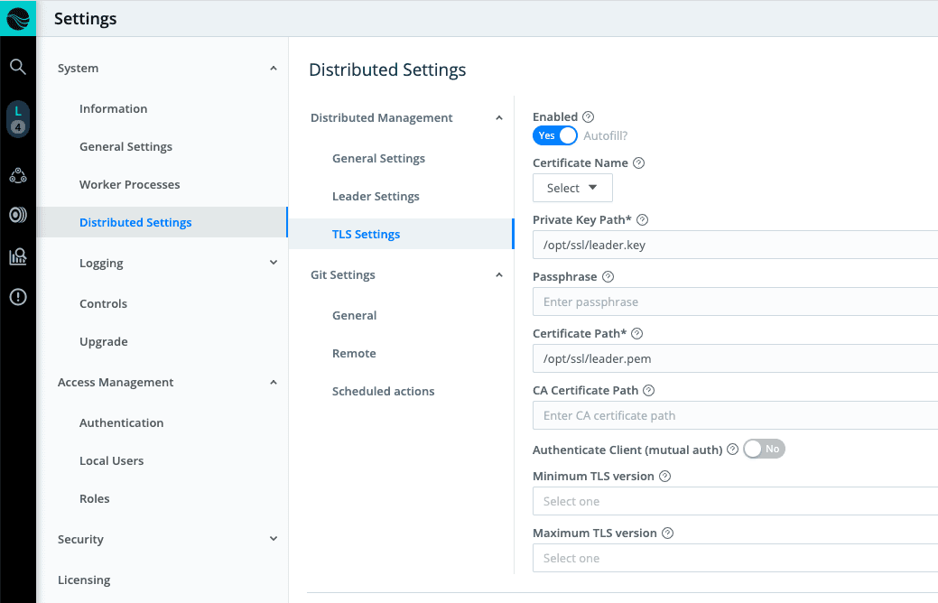Screen dimensions: 938x603
Task: Collapse the System section in sidebar
Action: tap(273, 69)
